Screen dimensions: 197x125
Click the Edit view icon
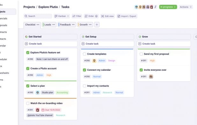(103, 16)
